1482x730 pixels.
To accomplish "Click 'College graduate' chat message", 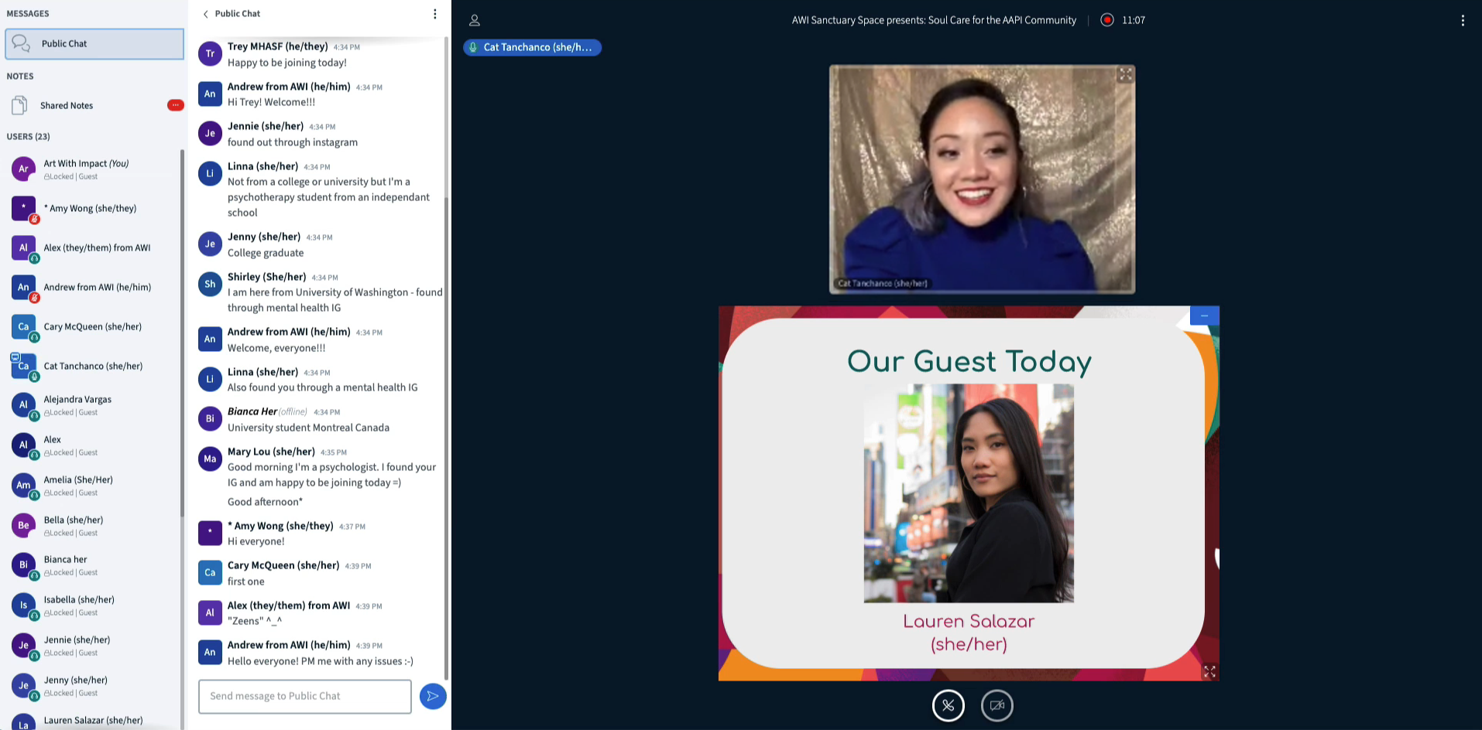I will pos(266,253).
